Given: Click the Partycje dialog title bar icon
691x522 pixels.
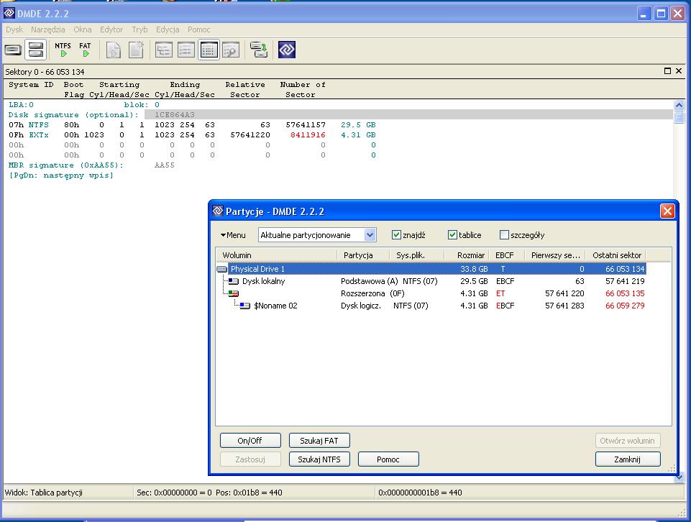Looking at the screenshot, I should [218, 211].
